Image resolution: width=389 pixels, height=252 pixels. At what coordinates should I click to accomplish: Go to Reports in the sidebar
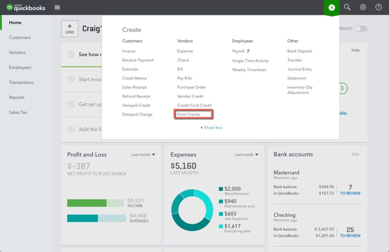click(x=16, y=97)
